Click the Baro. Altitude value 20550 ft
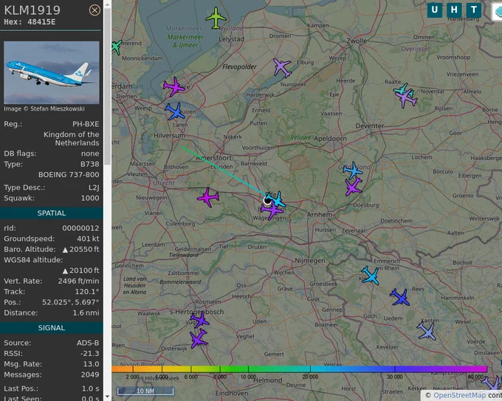This screenshot has width=502, height=401. [81, 249]
